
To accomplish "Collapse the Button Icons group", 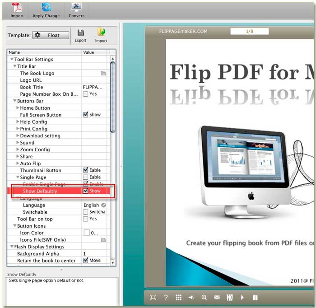I will click(15, 226).
